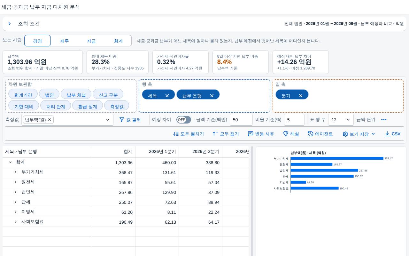This screenshot has width=409, height=256.
Task: Click the 납부액 KPI card
Action: point(42,62)
